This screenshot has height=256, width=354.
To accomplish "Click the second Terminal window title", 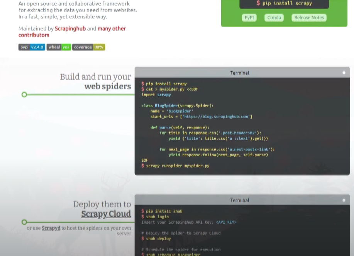I will 239,200.
